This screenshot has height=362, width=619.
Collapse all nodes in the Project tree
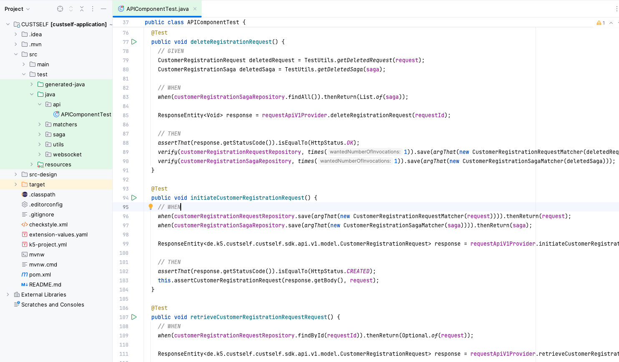coord(82,8)
